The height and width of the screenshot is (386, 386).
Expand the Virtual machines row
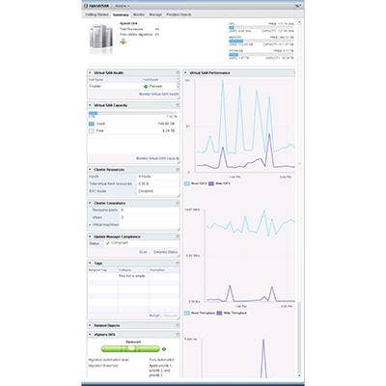(90, 225)
